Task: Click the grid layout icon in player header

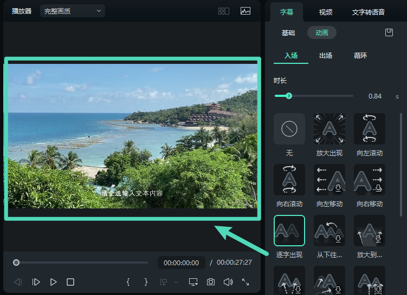Action: 223,11
